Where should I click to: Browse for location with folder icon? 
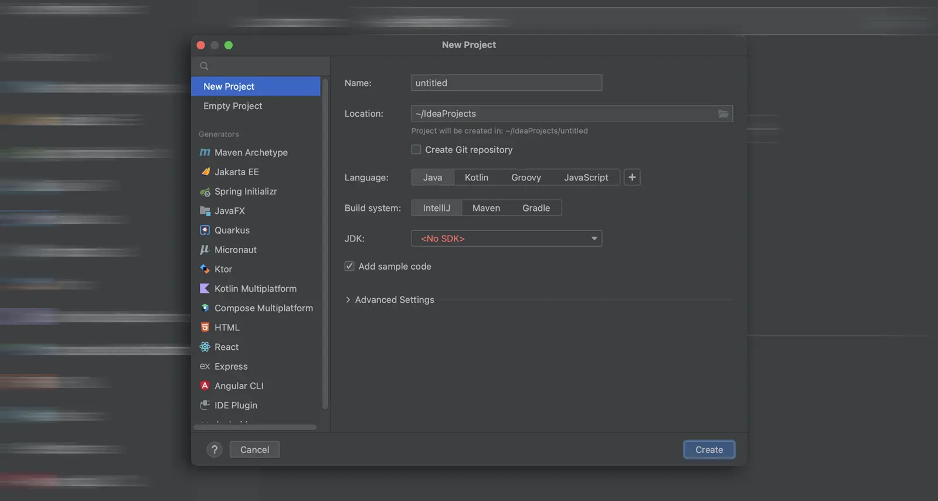click(723, 114)
